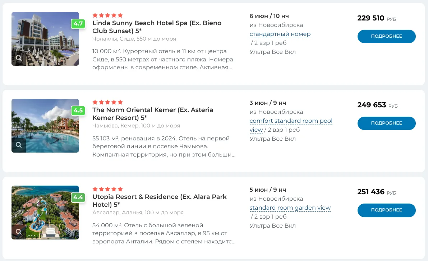
Task: Click star rating of Linda Sunny Beach Hotel
Action: [x=107, y=15]
